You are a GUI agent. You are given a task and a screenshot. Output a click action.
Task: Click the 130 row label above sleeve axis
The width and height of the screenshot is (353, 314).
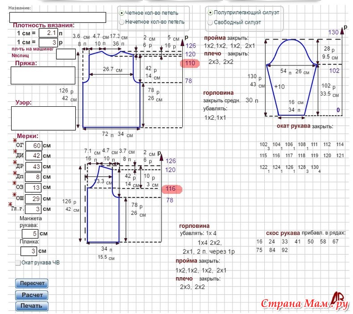[333, 32]
